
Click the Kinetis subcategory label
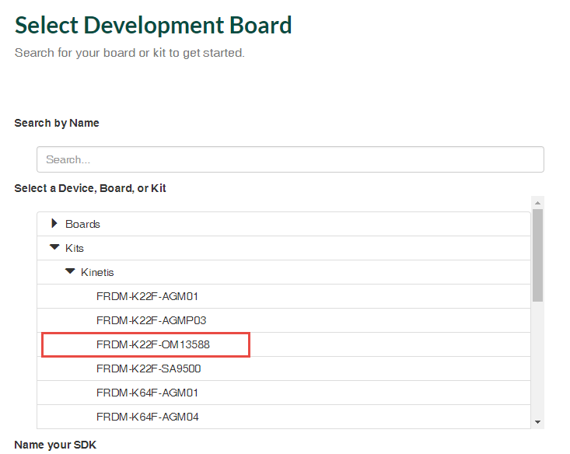pyautogui.click(x=97, y=272)
